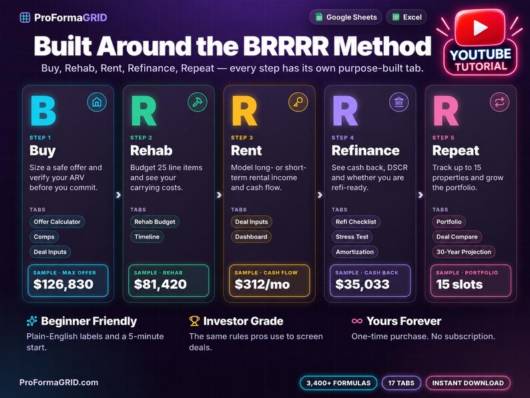Open the ProFormaGRID.com link

59,383
